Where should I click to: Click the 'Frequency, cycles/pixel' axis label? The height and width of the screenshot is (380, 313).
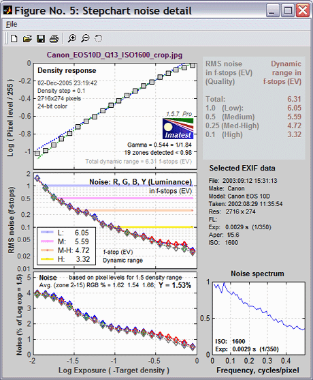coord(258,370)
